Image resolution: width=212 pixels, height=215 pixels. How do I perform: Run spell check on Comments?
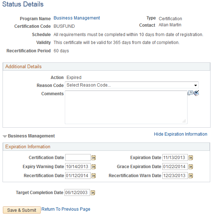tap(196, 93)
